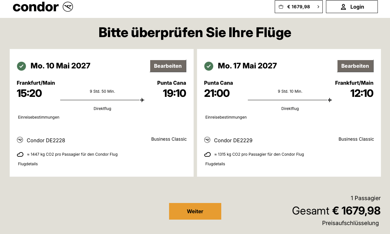Edit the Frankfurt to Punta Cana flight with Bearbeiten
Viewport: 390px width, 234px height.
pyautogui.click(x=168, y=66)
